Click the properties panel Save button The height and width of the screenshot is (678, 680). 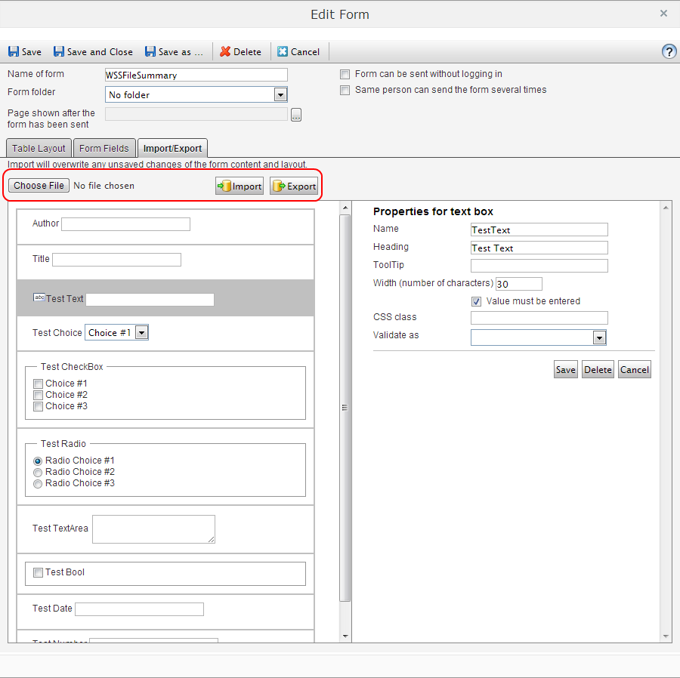pos(565,370)
